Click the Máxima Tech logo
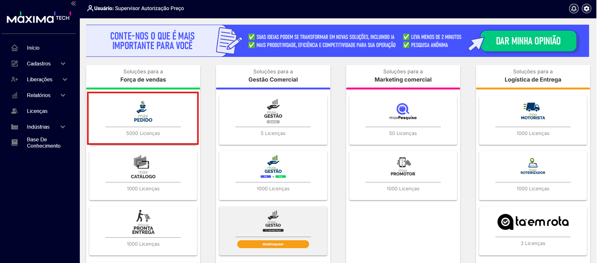597x263 pixels. click(39, 17)
